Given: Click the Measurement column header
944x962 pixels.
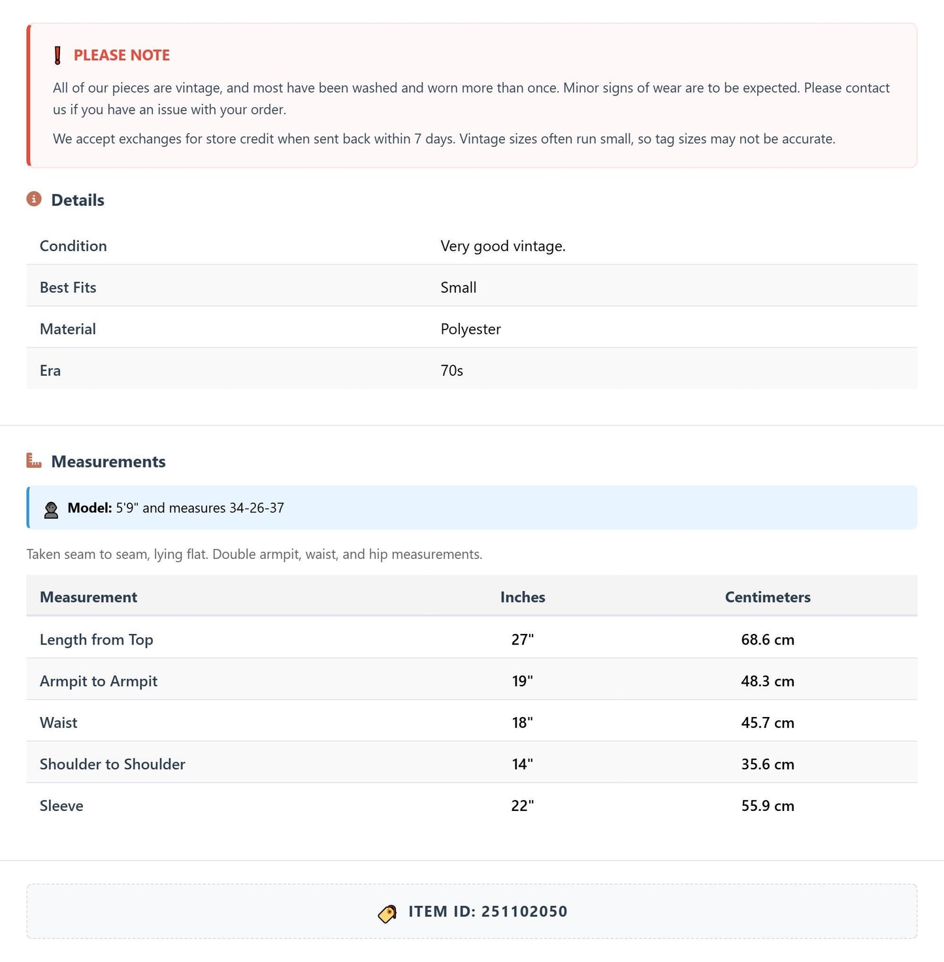Looking at the screenshot, I should pos(88,597).
